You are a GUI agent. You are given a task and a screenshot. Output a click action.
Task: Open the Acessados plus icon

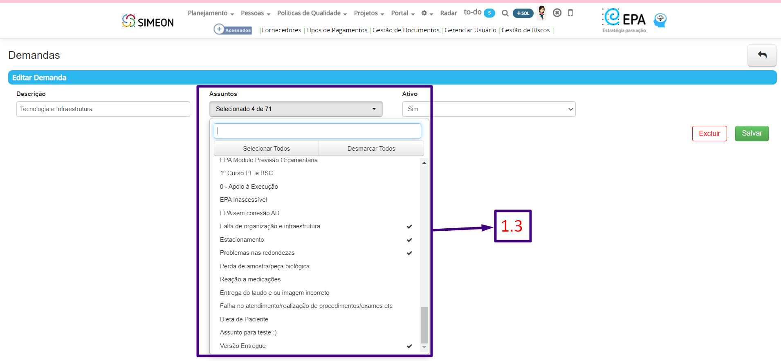pos(220,29)
